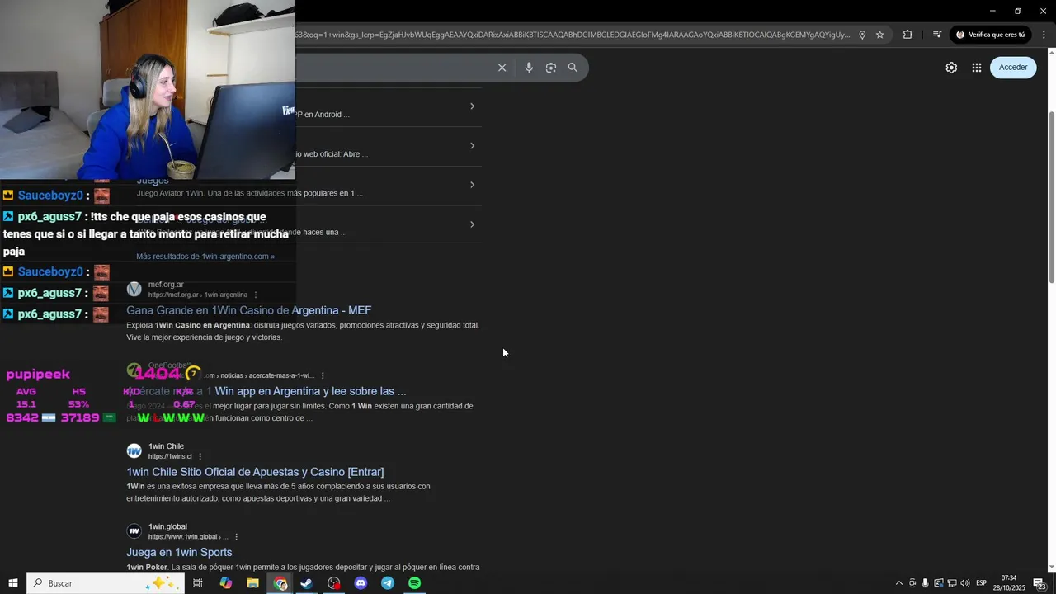
Task: Open Steam from the taskbar
Action: pos(307,583)
